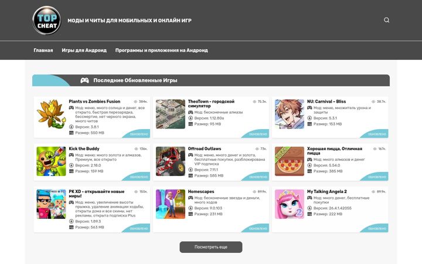Open TheoTown city thumbnail

click(x=171, y=114)
